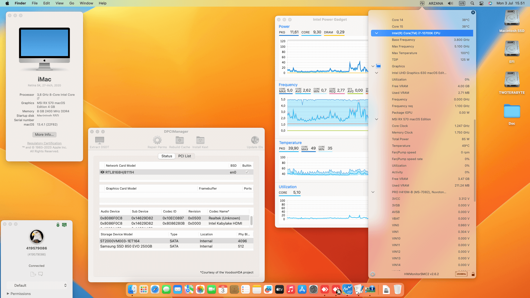Click the green screen-sharing monitor icon

64,225
